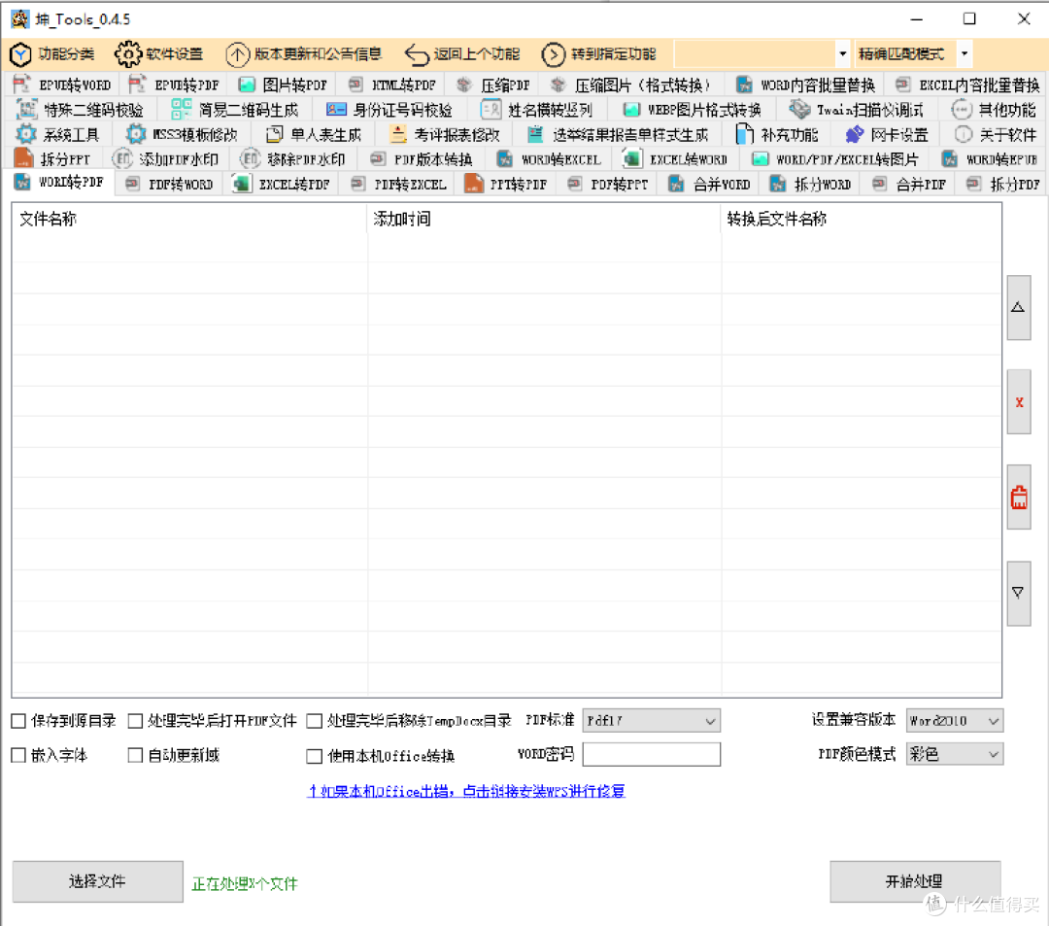This screenshot has height=926, width=1049.
Task: Expand the function search combo box arrow
Action: coord(842,53)
